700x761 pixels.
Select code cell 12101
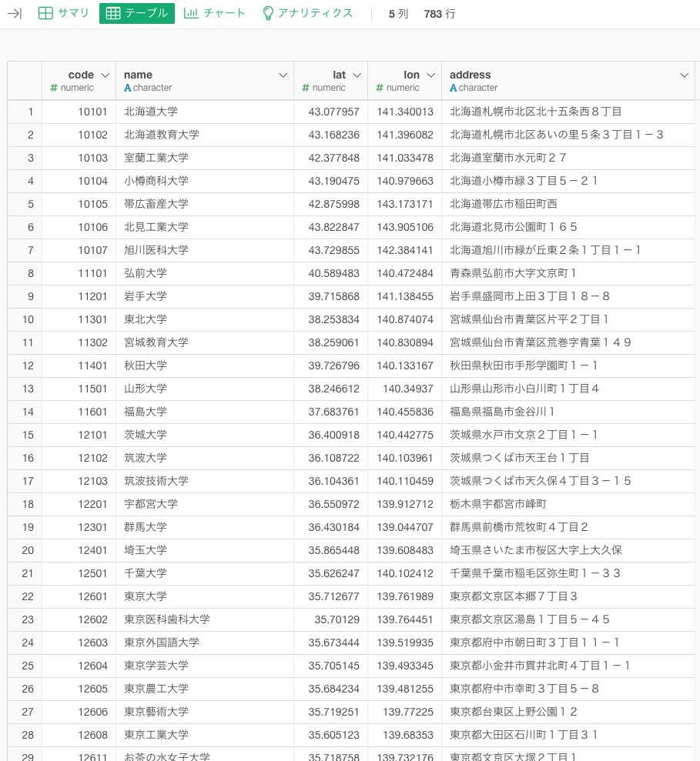point(79,435)
